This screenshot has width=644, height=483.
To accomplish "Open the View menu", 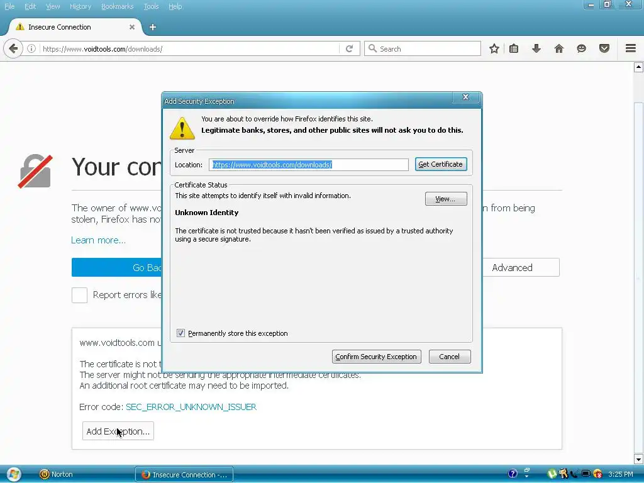I will tap(53, 6).
